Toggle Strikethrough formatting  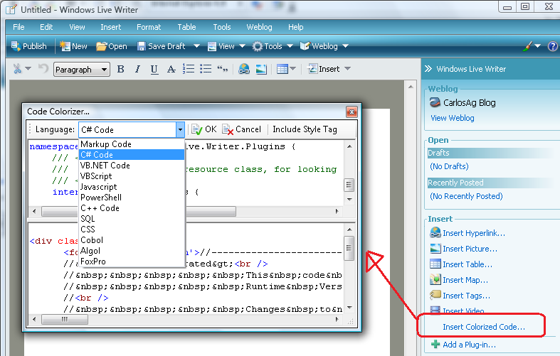tap(171, 69)
